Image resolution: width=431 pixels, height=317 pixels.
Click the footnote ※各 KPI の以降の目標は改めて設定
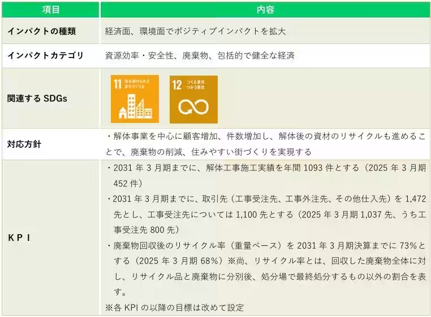[x=174, y=307]
